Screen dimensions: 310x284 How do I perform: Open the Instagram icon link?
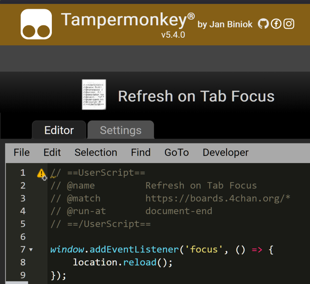(x=289, y=24)
